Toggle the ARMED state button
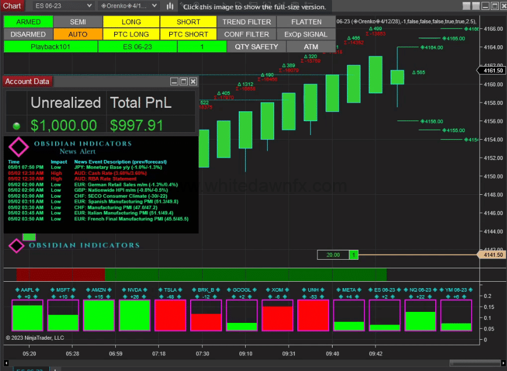 point(28,21)
